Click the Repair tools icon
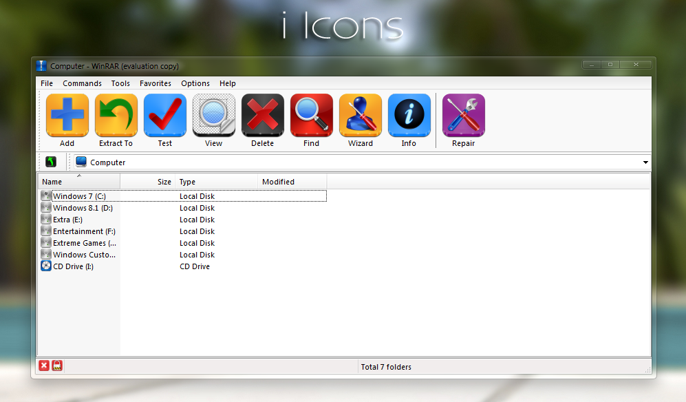This screenshot has width=686, height=402. coord(463,115)
